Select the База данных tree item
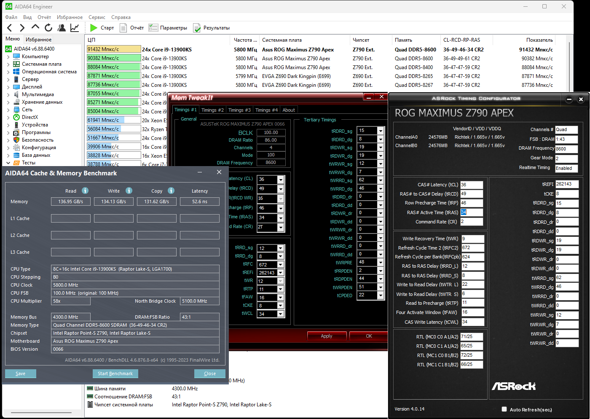This screenshot has width=590, height=419. coord(36,155)
